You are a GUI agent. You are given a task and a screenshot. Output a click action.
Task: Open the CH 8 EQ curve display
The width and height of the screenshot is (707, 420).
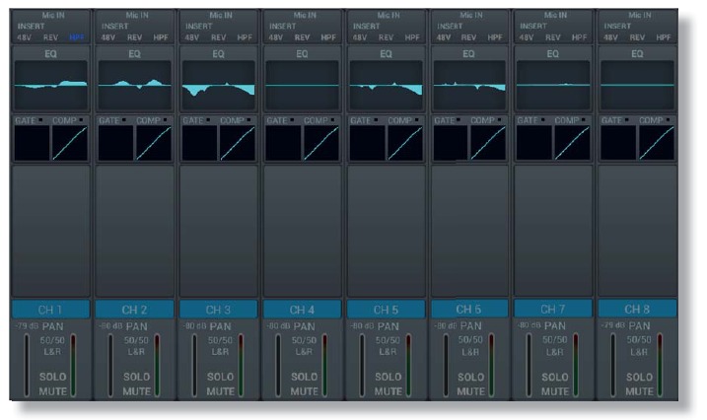click(x=637, y=85)
